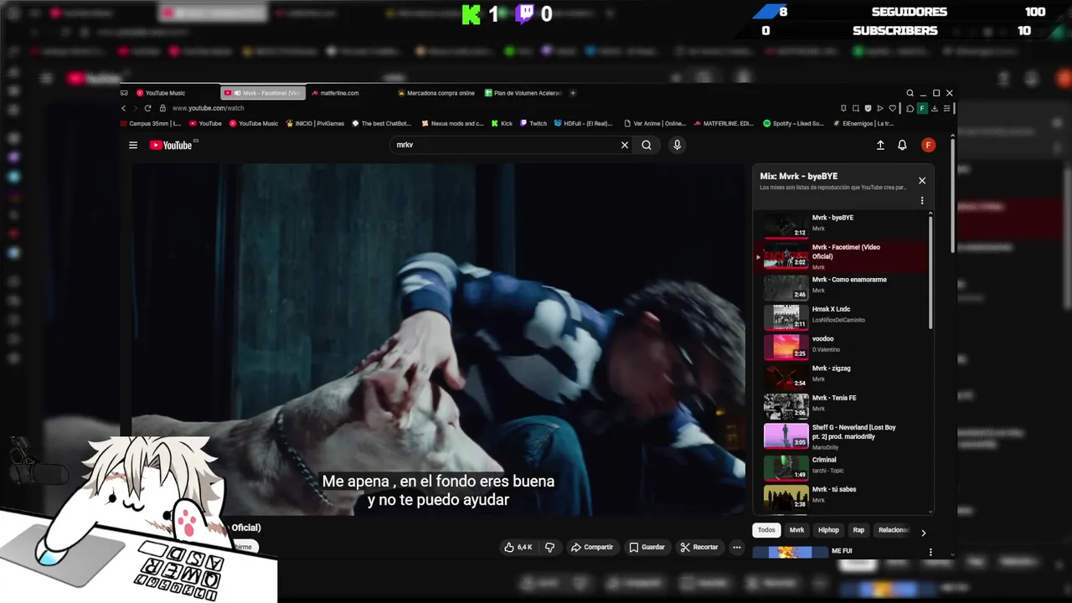Open options for the ME FUI video
1072x603 pixels.
[x=930, y=552]
